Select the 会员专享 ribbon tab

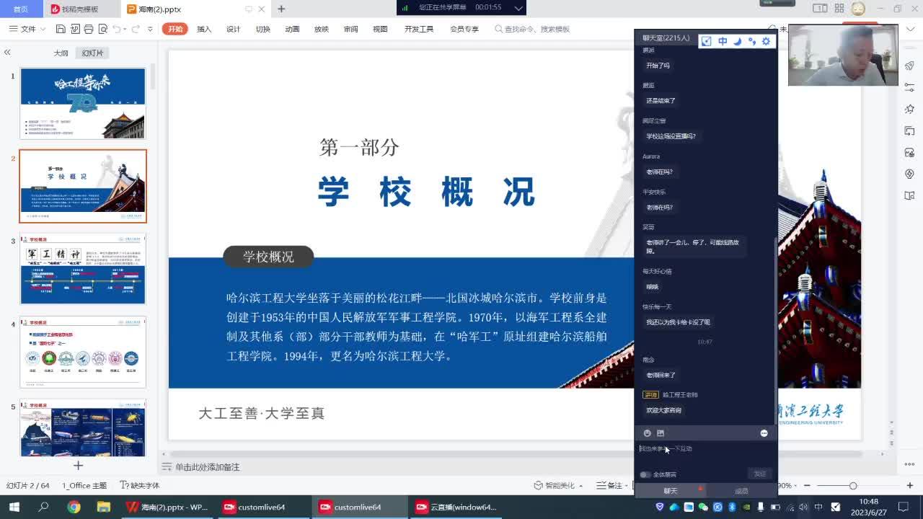[464, 29]
